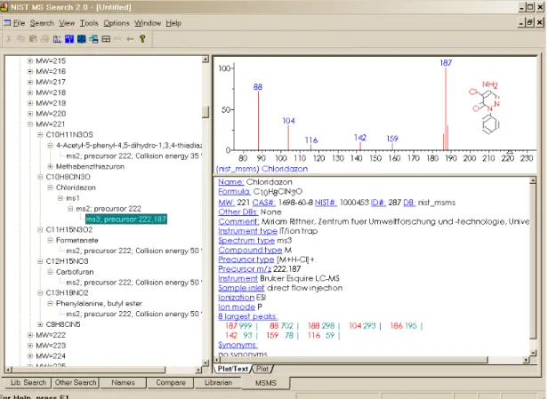
Task: Open the File menu
Action: point(19,23)
